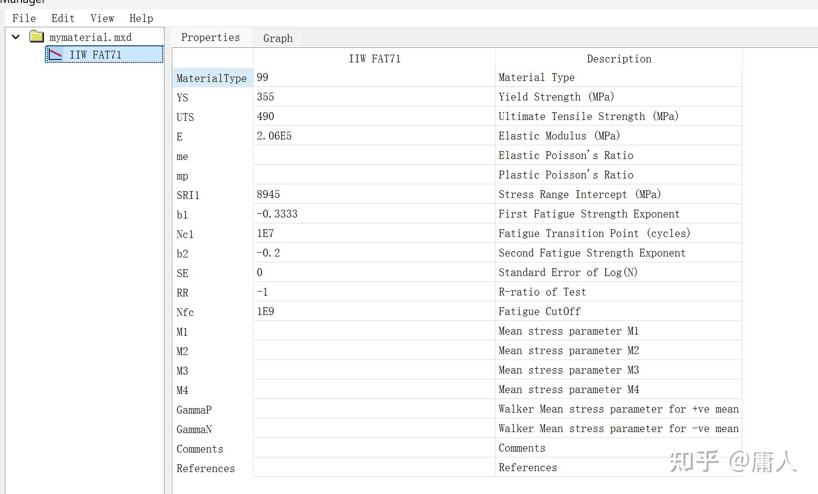
Task: Click the Nfc Fatigue CutOff value
Action: tap(374, 312)
